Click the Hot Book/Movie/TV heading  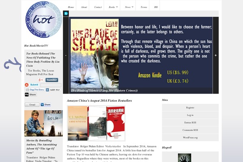(36, 46)
